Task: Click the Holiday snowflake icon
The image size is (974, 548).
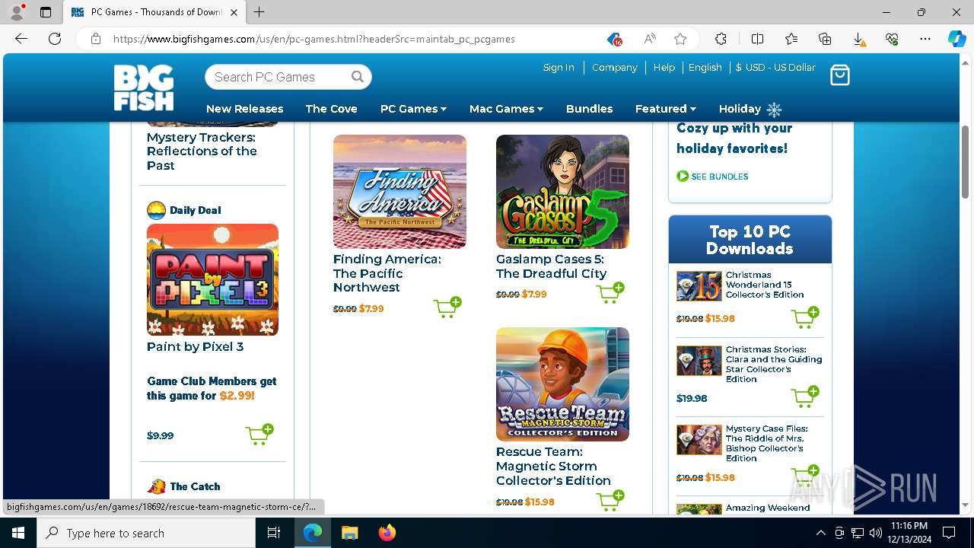Action: [x=774, y=109]
